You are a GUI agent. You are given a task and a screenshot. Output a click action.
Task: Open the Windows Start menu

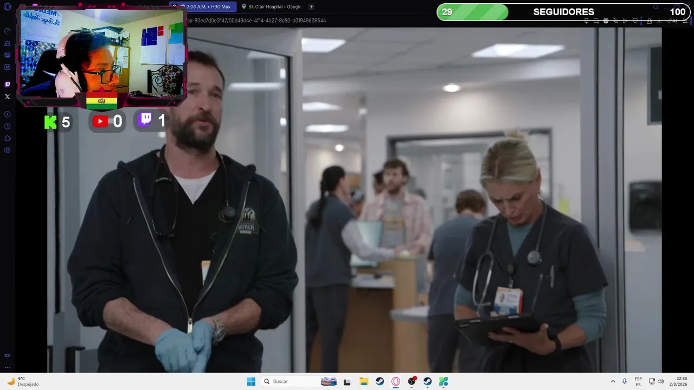tap(251, 381)
